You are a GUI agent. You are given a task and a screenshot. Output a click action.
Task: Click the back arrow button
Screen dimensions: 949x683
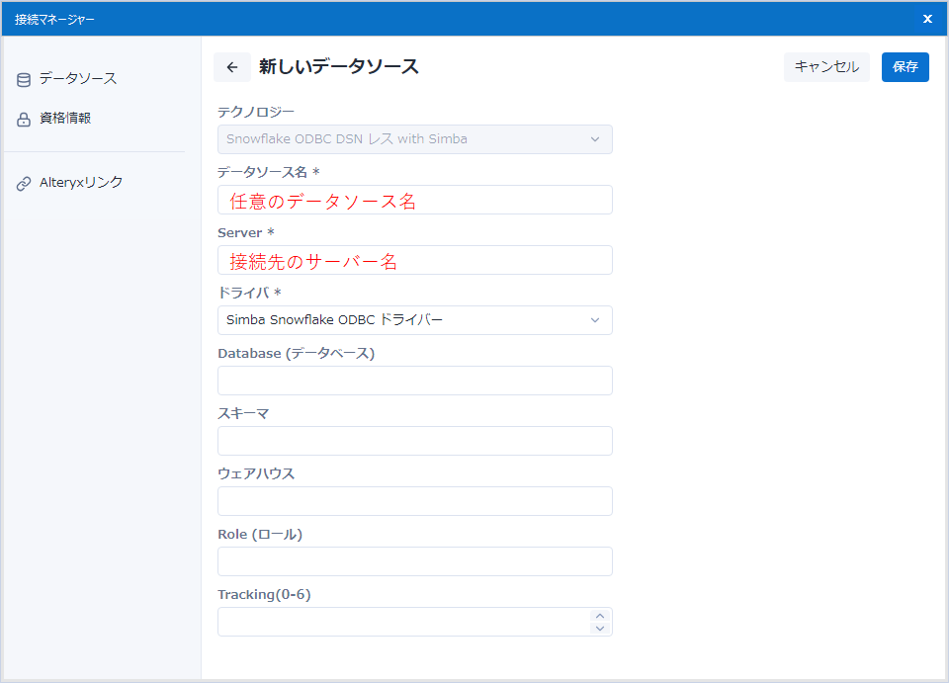point(232,67)
